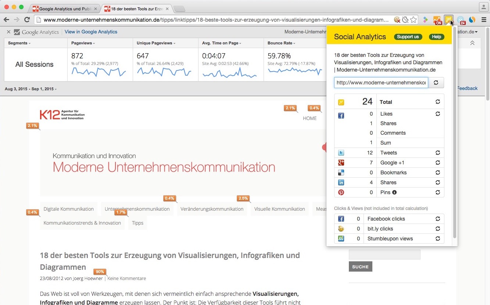Open the Tipps category
The height and width of the screenshot is (305, 490).
137,223
